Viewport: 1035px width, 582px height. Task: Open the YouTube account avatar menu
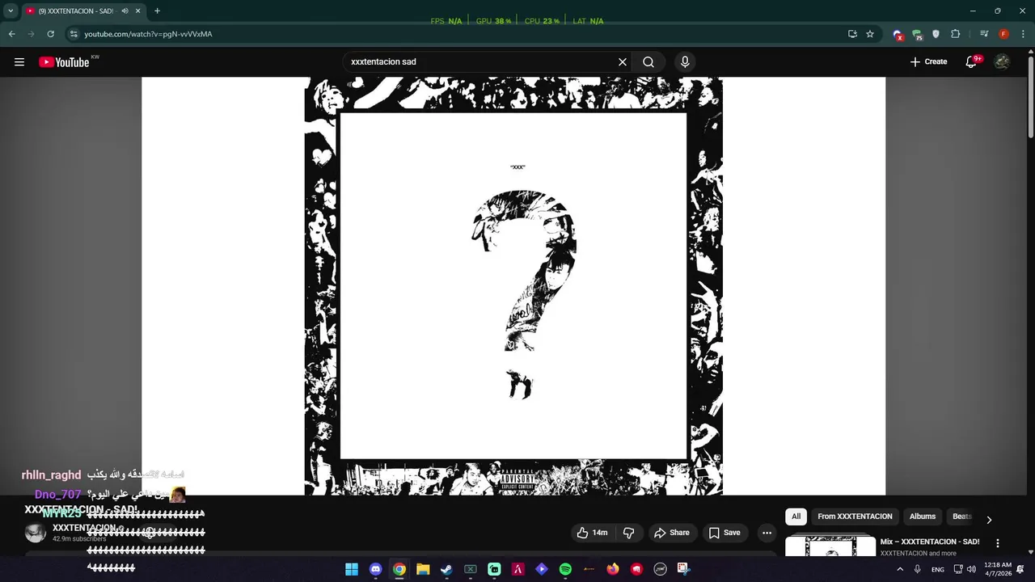coord(1002,62)
